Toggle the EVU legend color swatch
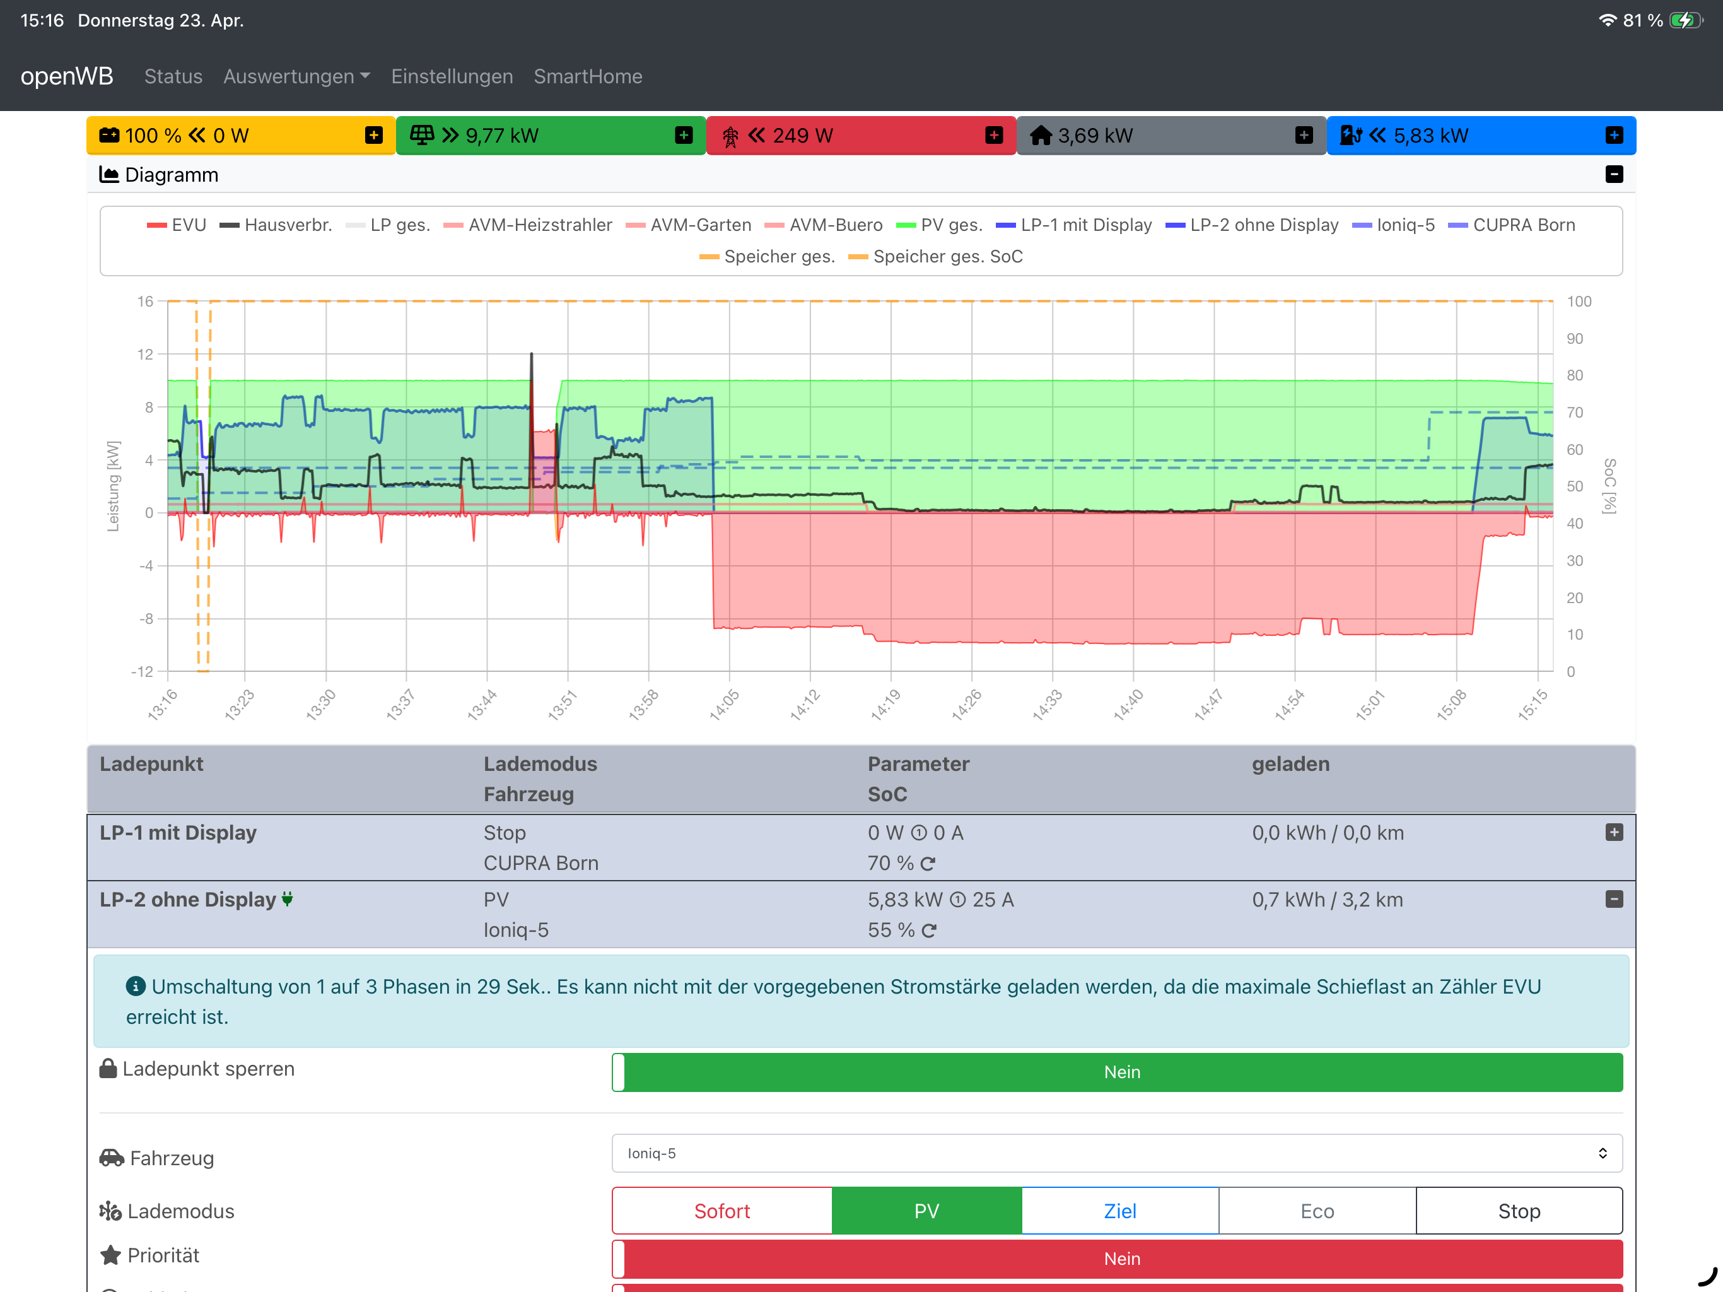The height and width of the screenshot is (1292, 1723). 156,225
